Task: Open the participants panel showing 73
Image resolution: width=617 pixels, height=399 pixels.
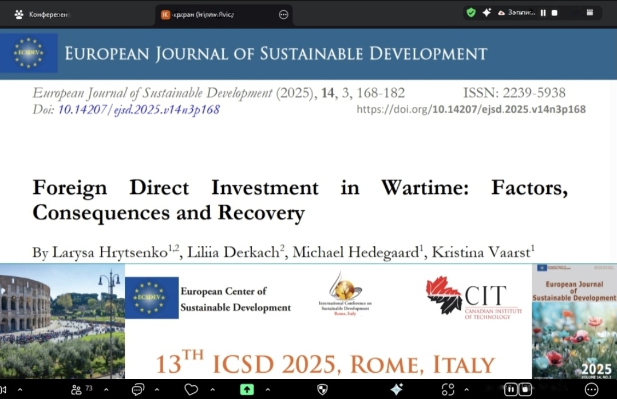Action: (81, 389)
